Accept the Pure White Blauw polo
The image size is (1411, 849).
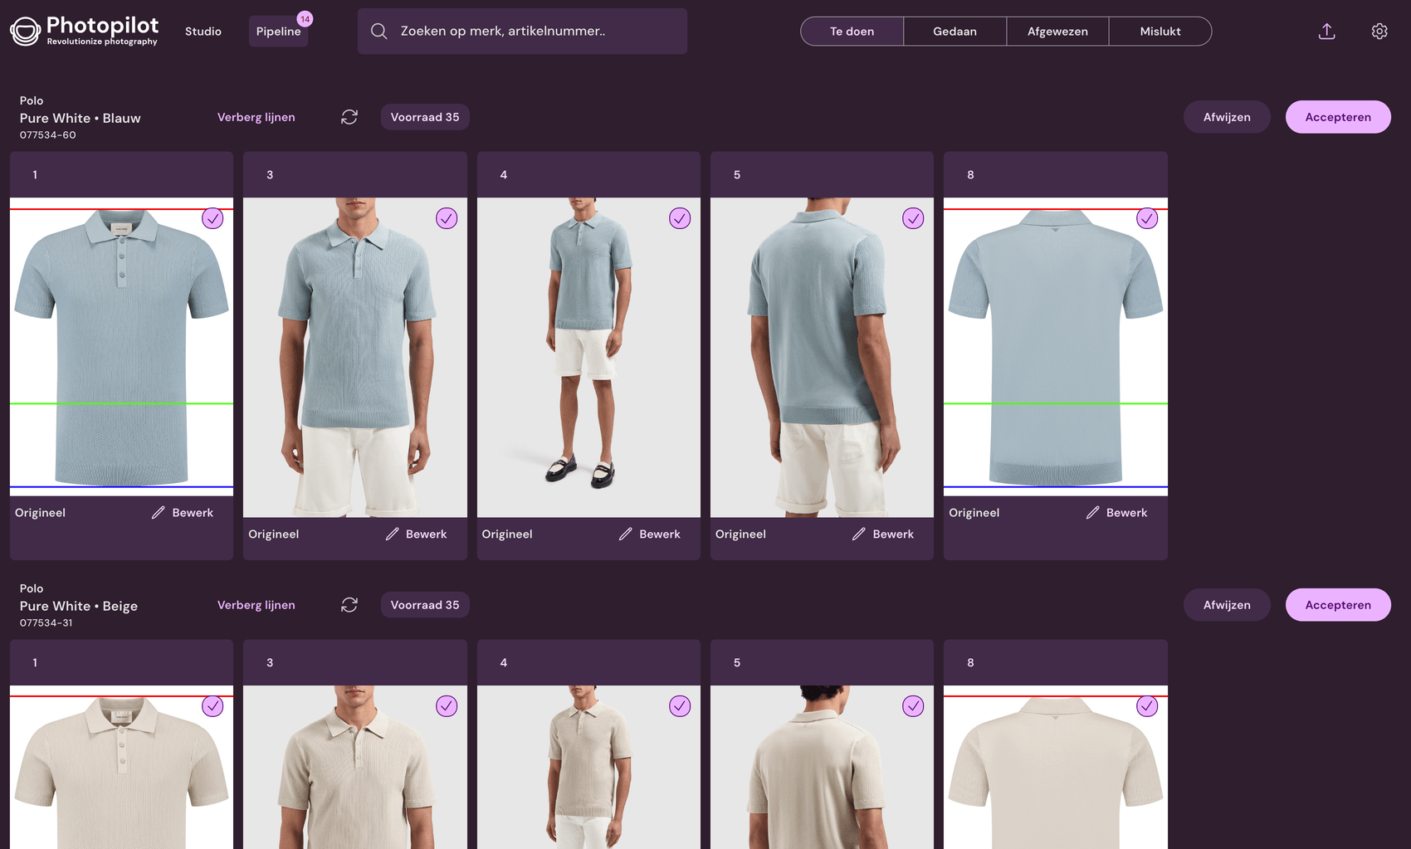click(x=1337, y=117)
